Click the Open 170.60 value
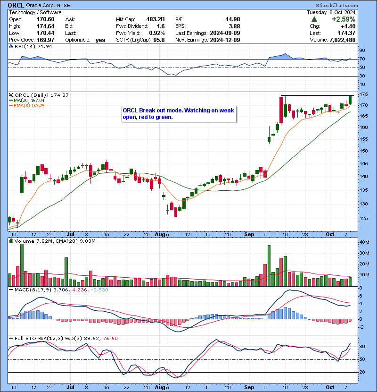 tap(45, 19)
